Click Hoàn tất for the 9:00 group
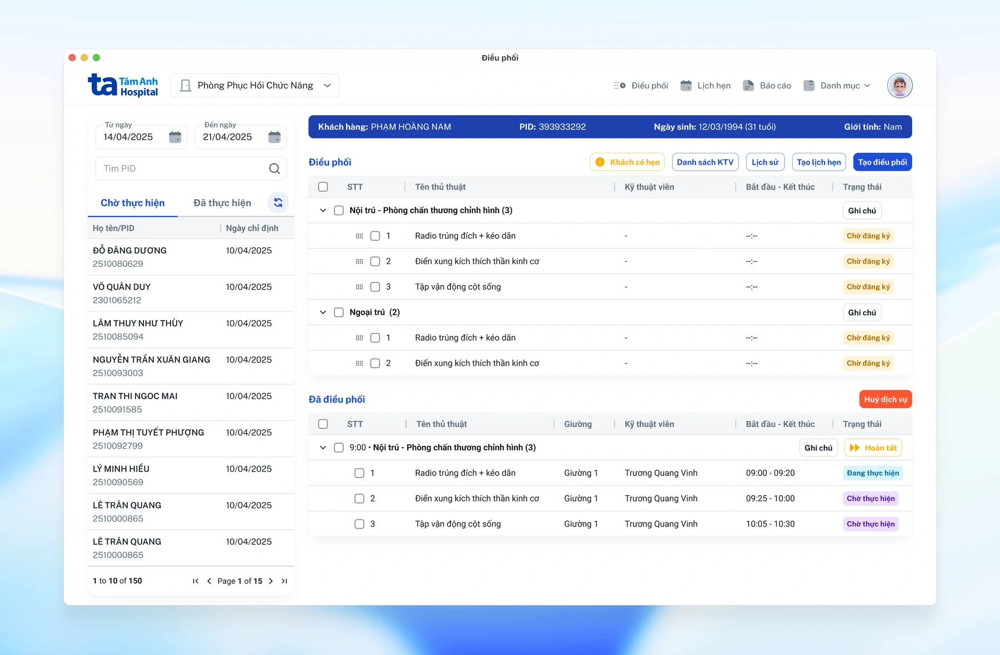 [x=873, y=448]
